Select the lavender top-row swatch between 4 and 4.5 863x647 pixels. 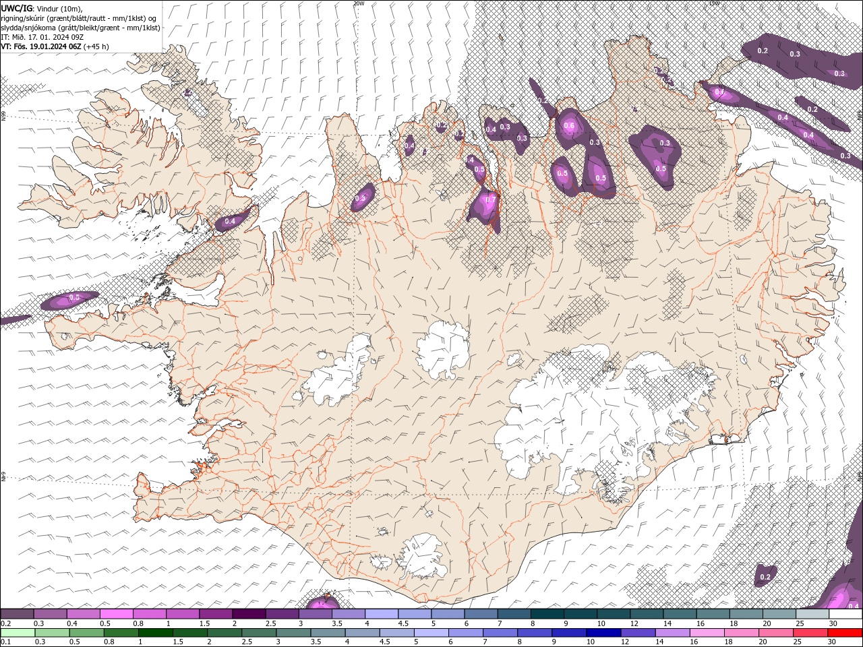(x=381, y=614)
